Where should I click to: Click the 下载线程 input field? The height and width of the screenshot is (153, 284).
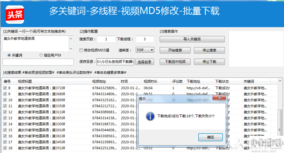point(145,39)
